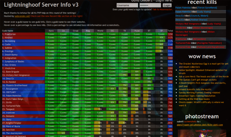Image resolution: width=231 pixels, height=137 pixels.
Task: Click the Username input field
Action: tap(127, 5)
